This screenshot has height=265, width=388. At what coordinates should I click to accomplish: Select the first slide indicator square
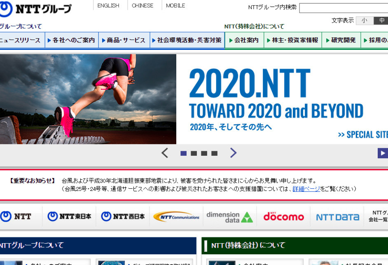point(184,153)
